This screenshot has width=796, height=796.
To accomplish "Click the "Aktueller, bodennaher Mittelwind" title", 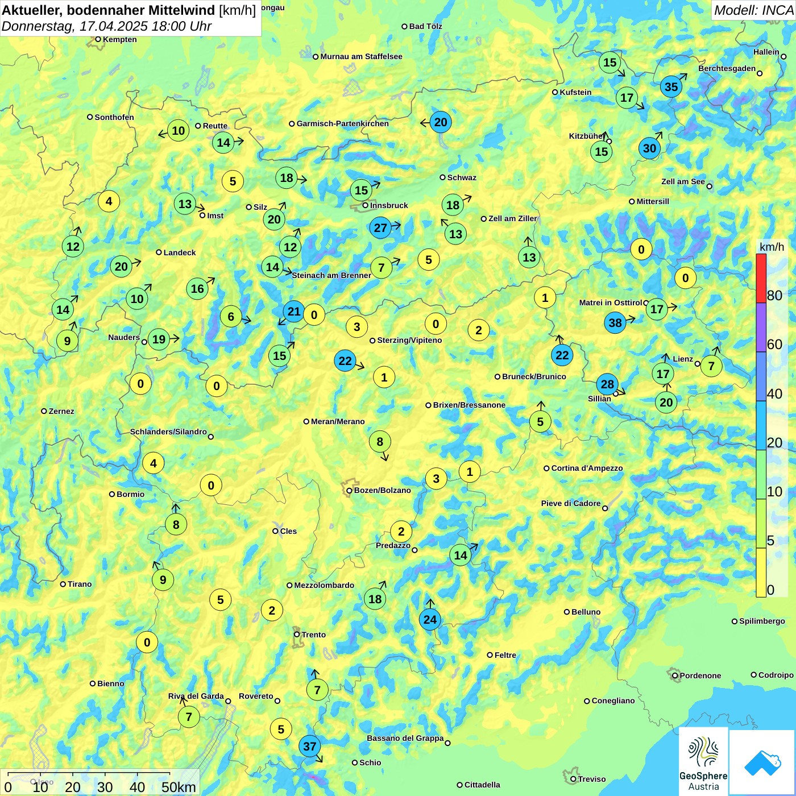I will click(109, 10).
